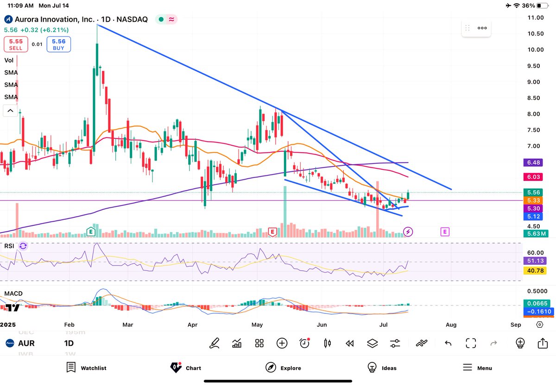Tap the airplane mode status icon
This screenshot has height=386, width=556.
click(x=507, y=6)
